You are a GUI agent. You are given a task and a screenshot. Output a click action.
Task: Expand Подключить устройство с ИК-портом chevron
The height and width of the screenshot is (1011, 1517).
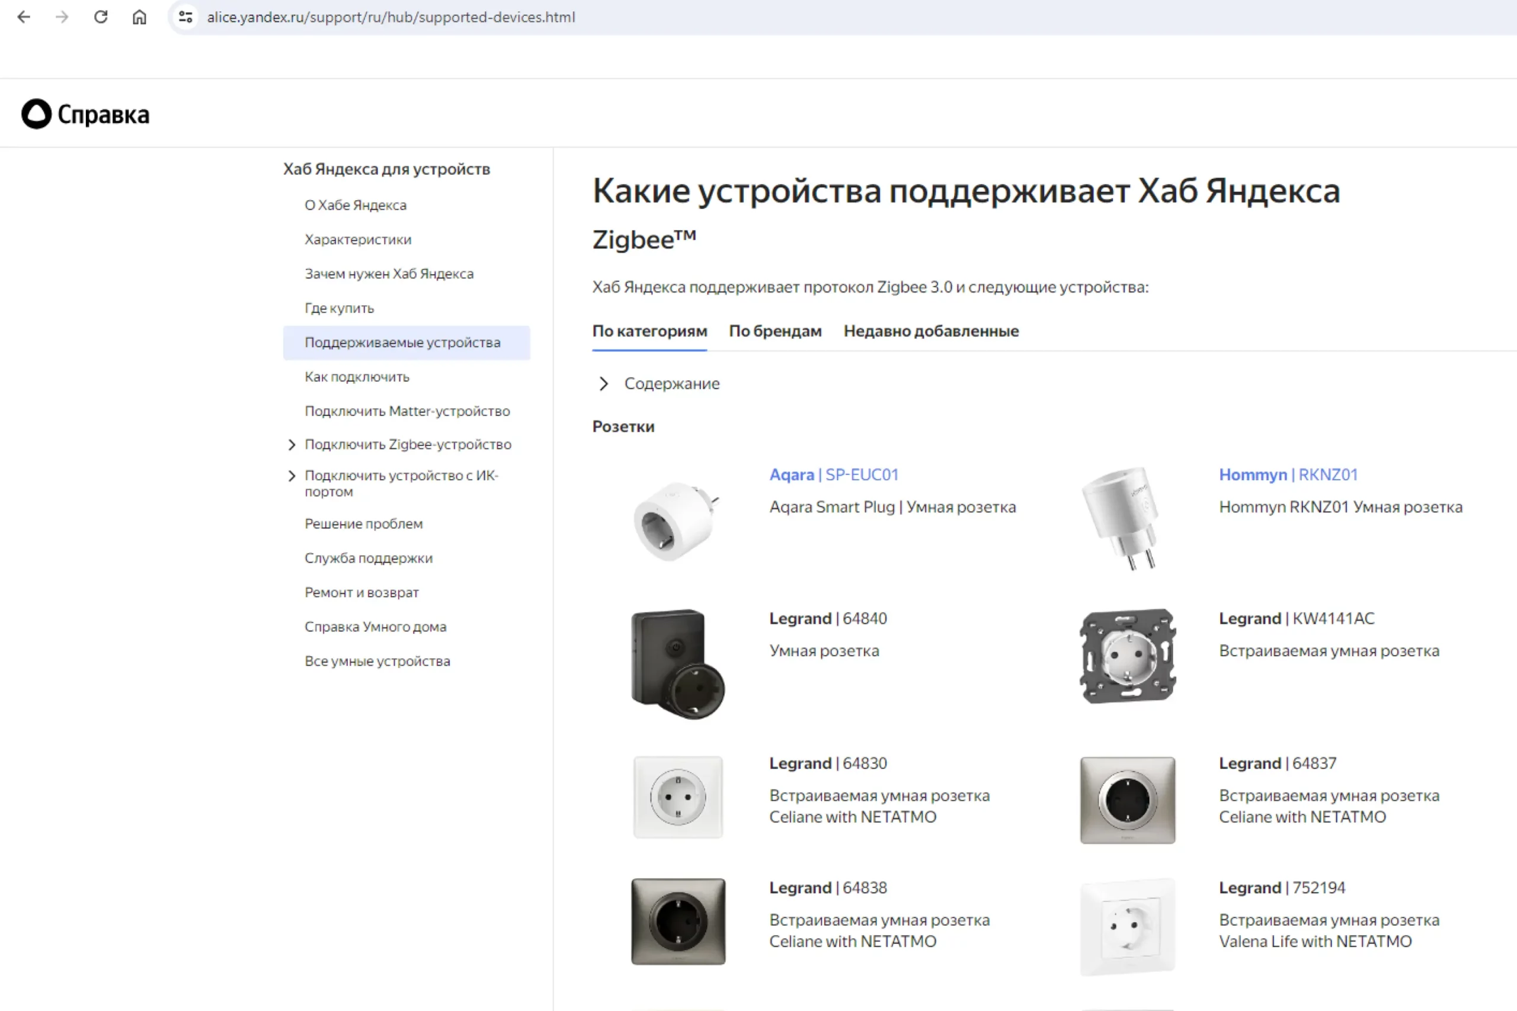(292, 476)
